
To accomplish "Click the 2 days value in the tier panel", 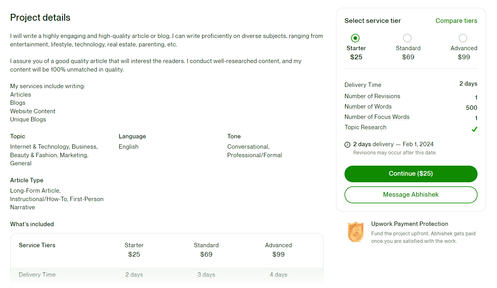I will (x=468, y=84).
